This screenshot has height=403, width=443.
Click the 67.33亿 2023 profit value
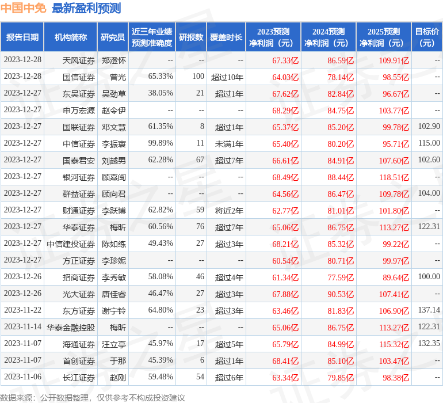(x=285, y=60)
